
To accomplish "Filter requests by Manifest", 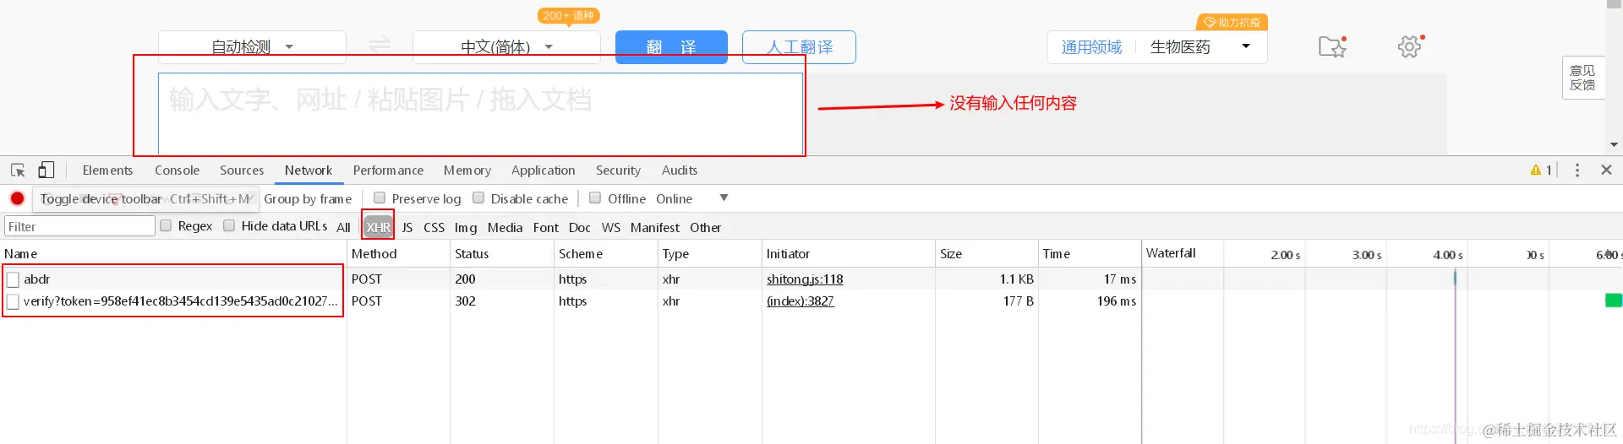I will click(655, 227).
